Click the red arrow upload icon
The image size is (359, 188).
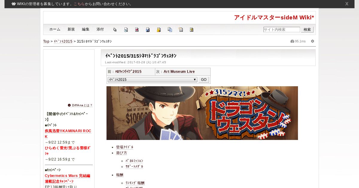pyautogui.click(x=137, y=30)
